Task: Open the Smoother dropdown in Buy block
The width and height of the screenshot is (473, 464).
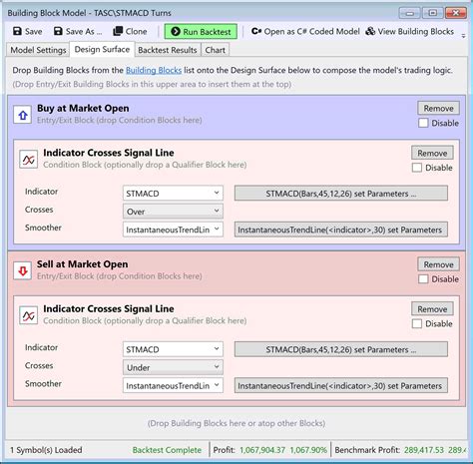Action: tap(173, 230)
